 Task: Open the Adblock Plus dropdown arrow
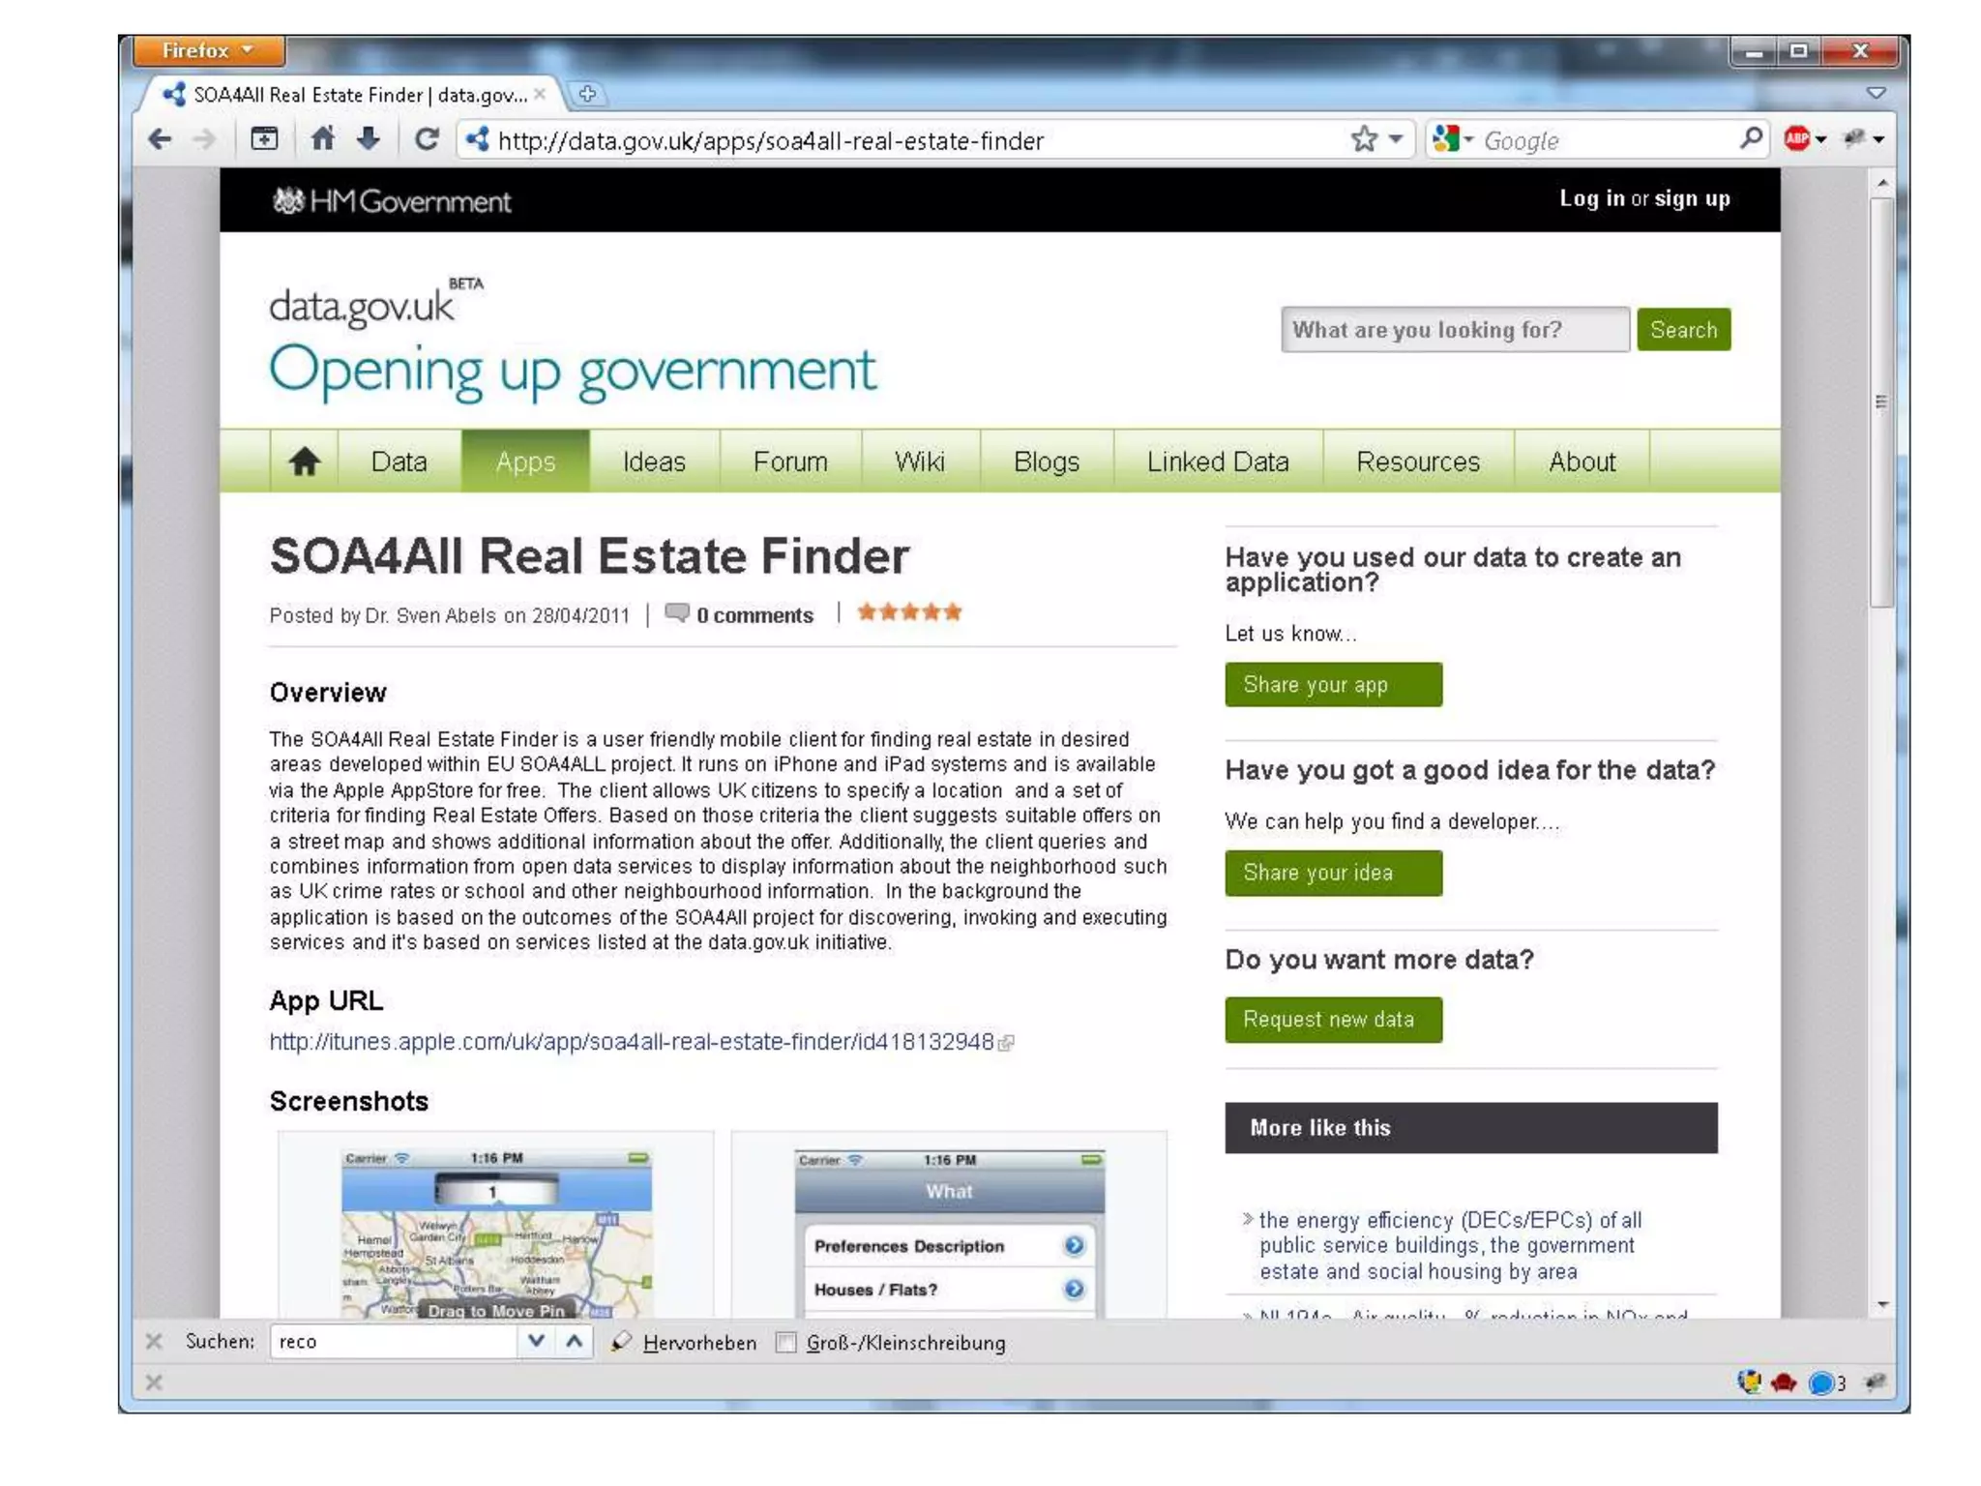pos(1821,140)
